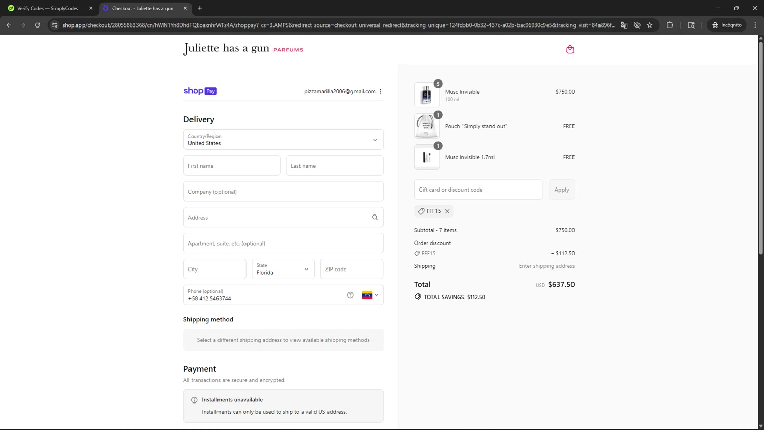Click the Pouch Simply stand out thumbnail
This screenshot has height=430, width=764.
click(427, 126)
